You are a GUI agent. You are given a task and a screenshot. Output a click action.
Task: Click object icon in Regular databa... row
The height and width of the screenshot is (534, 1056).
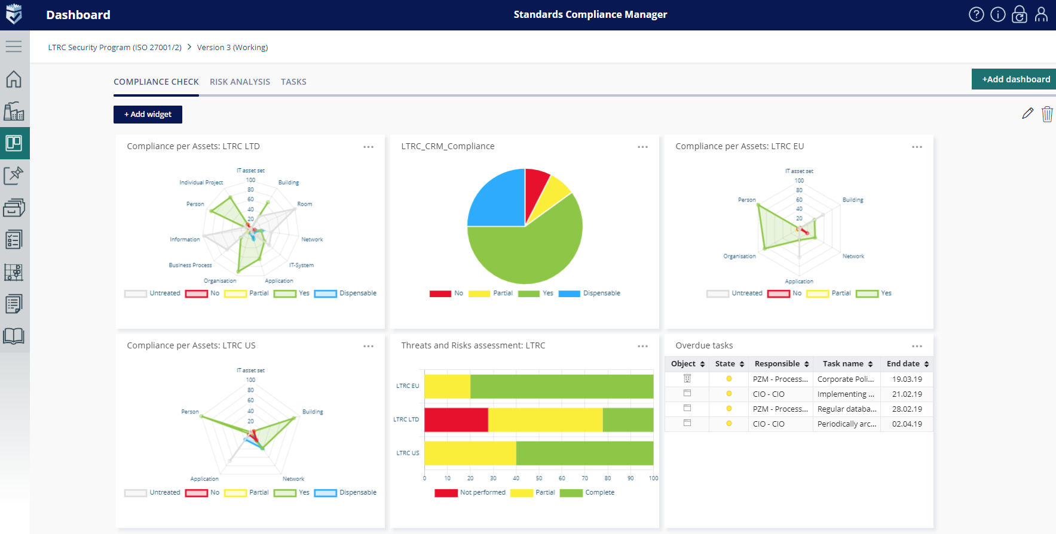687,408
